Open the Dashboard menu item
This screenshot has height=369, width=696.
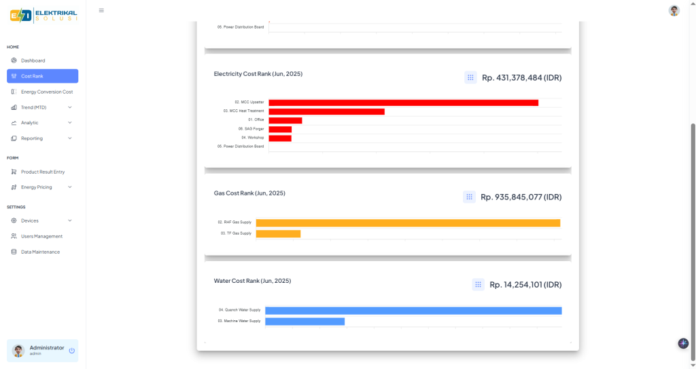tap(33, 60)
